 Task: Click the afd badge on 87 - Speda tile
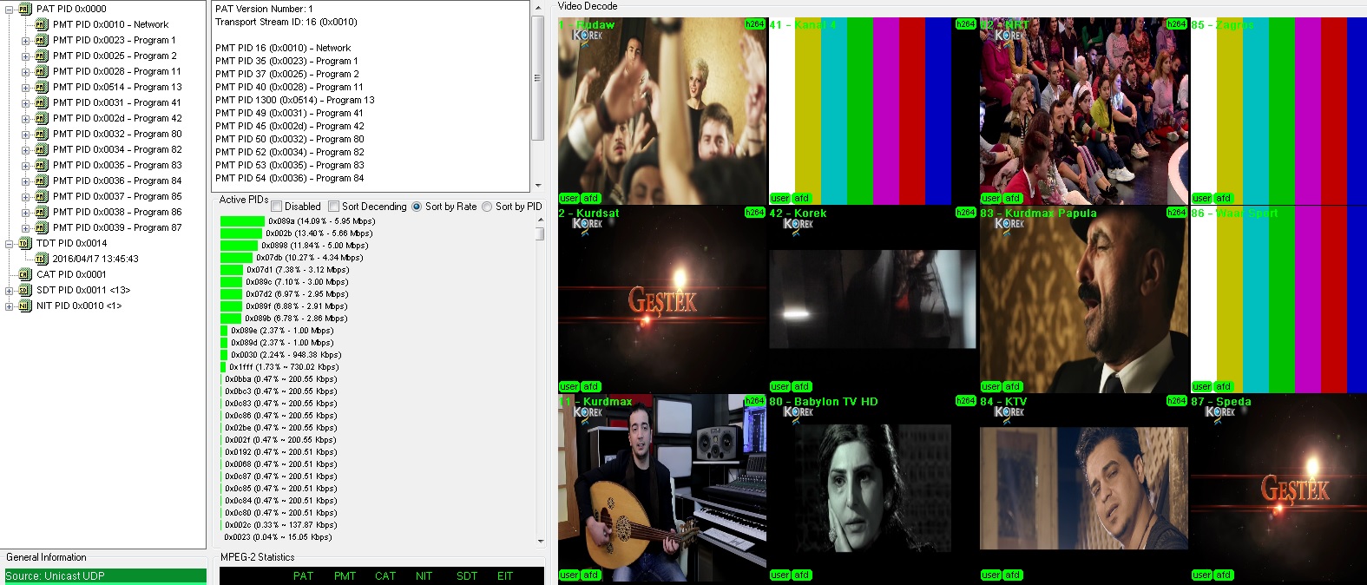1223,575
